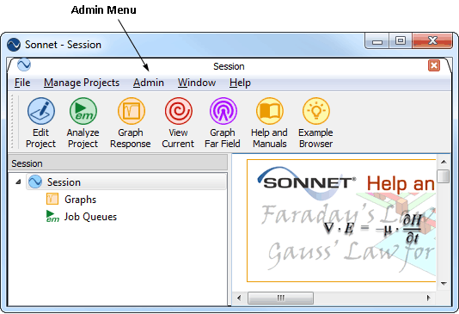Open the Admin menu
The image size is (459, 314).
click(x=149, y=83)
